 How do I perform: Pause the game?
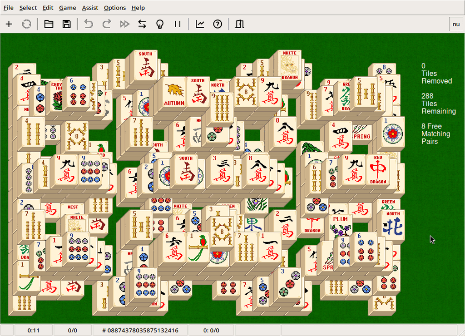(x=178, y=24)
